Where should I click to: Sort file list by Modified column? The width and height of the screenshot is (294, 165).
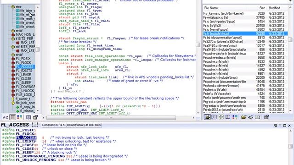[274, 8]
